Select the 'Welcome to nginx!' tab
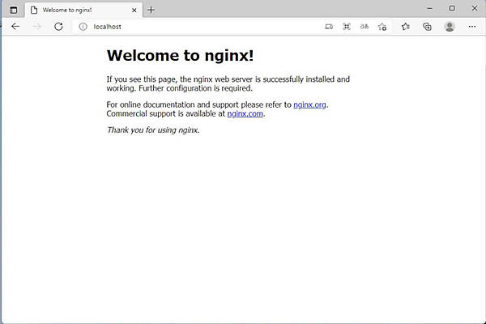This screenshot has width=486, height=324. 73,10
